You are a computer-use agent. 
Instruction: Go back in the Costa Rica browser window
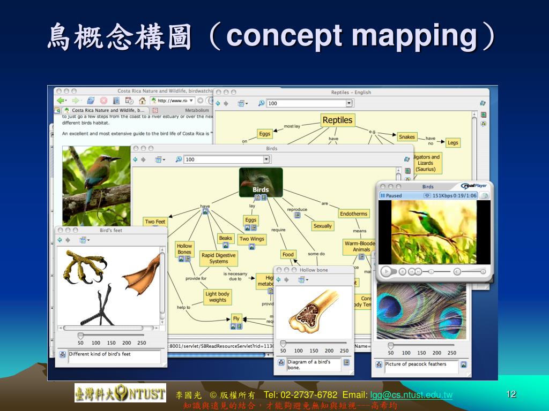60,101
